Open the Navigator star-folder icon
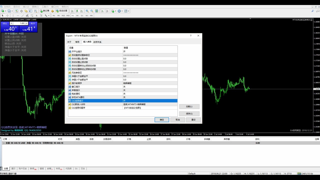Screen dimensions: 320x180 (x=26, y=11)
